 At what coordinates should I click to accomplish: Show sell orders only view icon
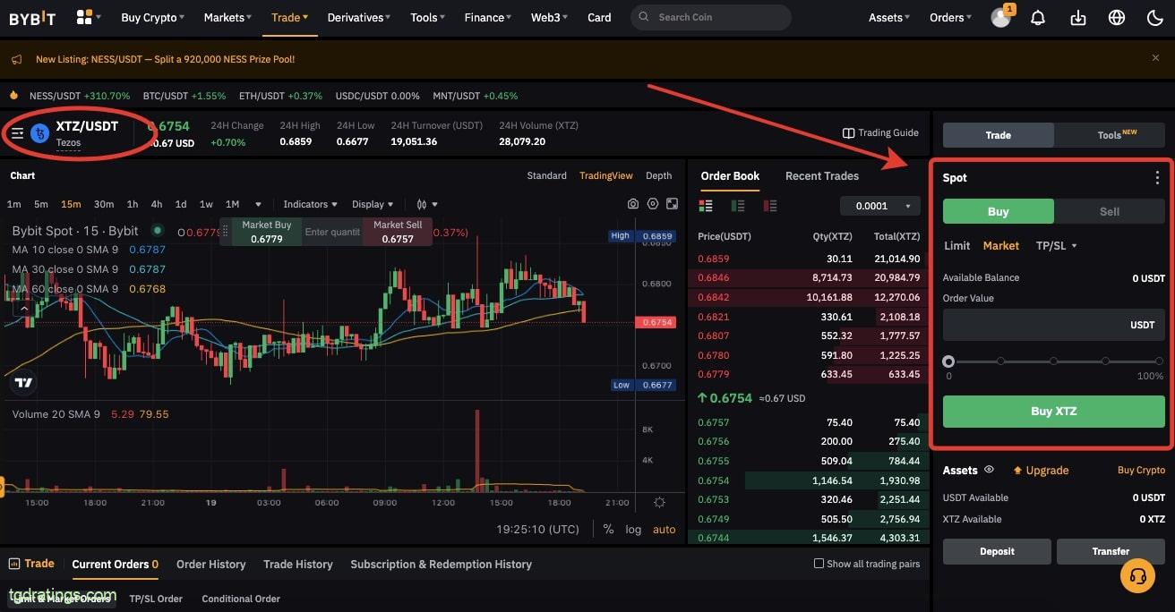(x=770, y=206)
